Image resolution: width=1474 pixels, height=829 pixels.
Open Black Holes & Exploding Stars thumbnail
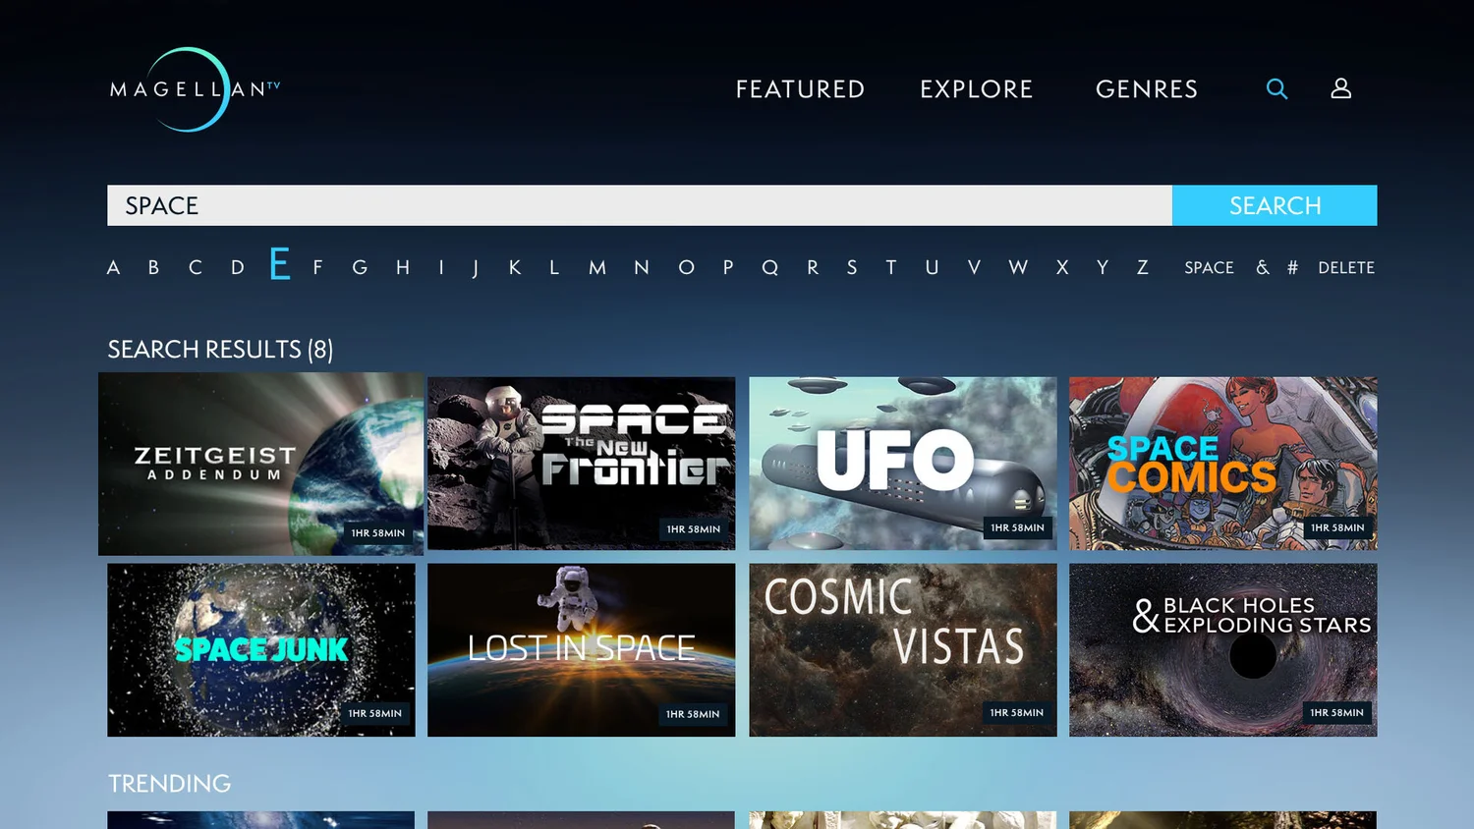coord(1223,650)
